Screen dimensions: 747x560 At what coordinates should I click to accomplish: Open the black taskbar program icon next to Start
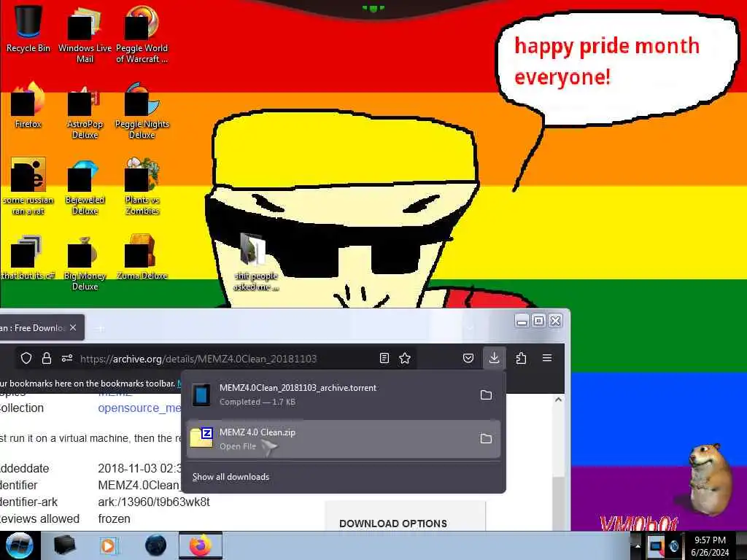64,545
